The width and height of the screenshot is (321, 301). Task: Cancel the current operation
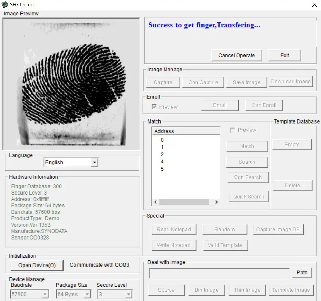(236, 55)
